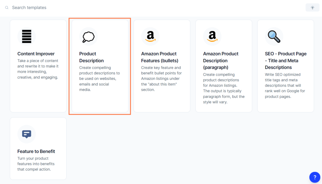Click the Amazon logo for Product Features bullets
This screenshot has width=322, height=184.
coord(150,36)
